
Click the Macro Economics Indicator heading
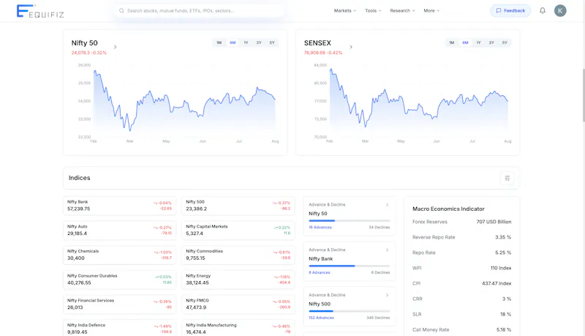click(x=448, y=209)
